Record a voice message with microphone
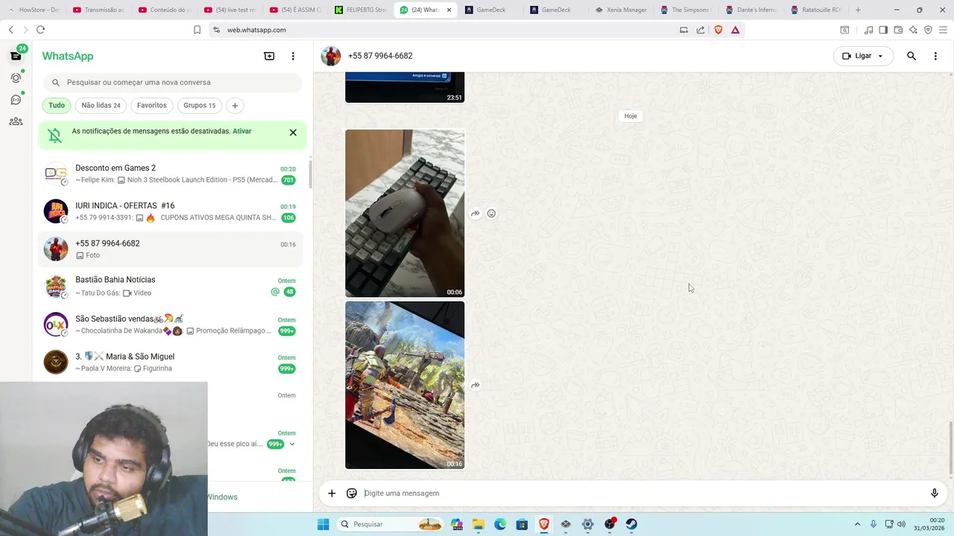Image resolution: width=954 pixels, height=536 pixels. (x=934, y=493)
